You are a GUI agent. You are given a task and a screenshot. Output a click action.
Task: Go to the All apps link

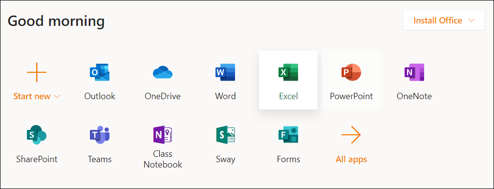point(351,159)
